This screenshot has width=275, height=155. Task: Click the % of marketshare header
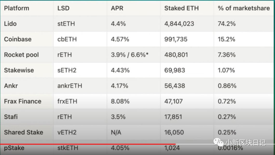tap(244, 8)
